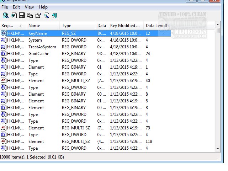Click REG_DWORD in the TreatAsSystem row

pos(74,47)
